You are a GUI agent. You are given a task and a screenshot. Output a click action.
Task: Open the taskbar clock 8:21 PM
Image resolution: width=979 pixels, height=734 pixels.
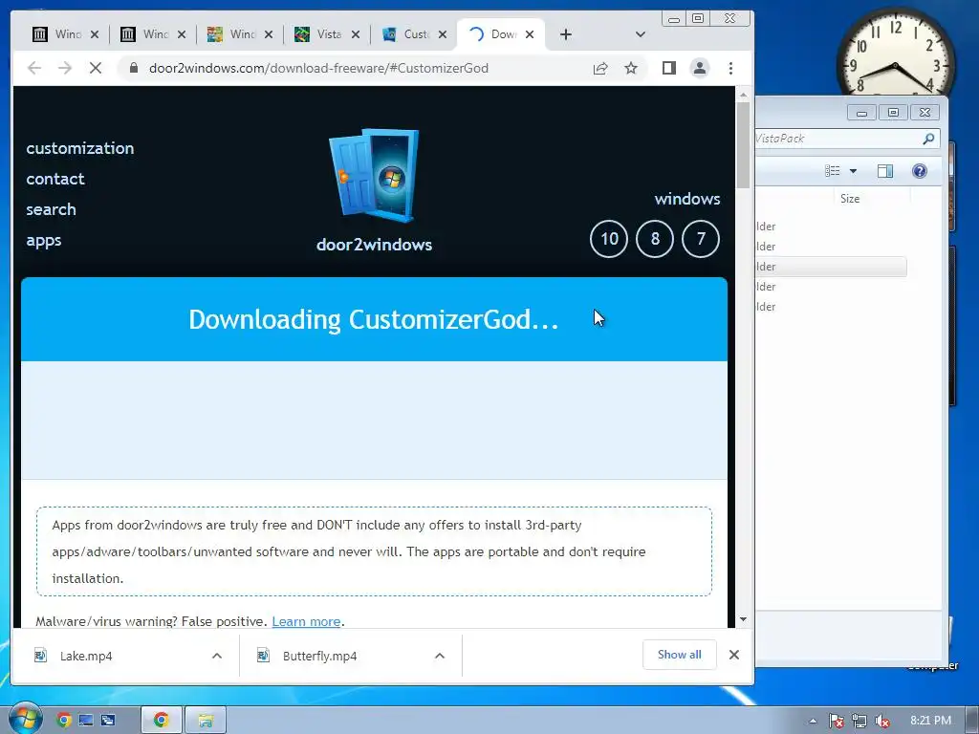click(930, 721)
